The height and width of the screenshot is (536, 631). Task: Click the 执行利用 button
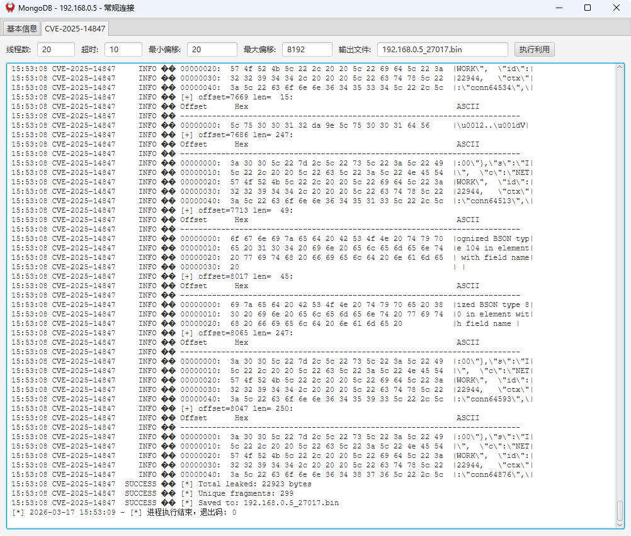534,50
